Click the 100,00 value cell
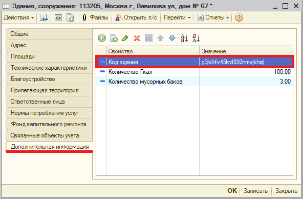 (x=246, y=72)
